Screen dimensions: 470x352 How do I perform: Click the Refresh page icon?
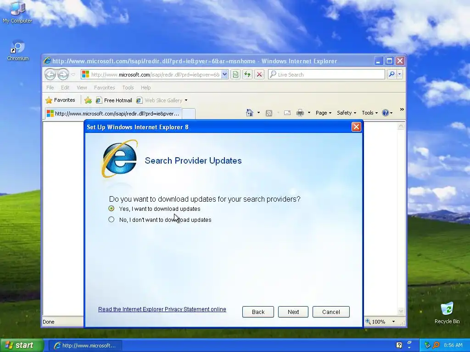point(247,75)
